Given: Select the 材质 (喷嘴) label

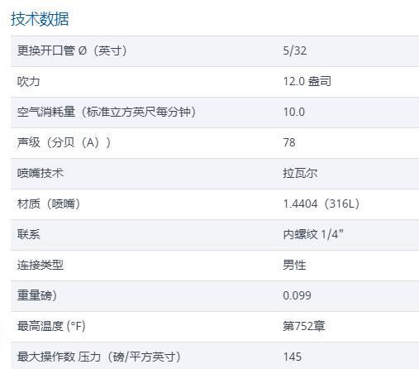Looking at the screenshot, I should pos(49,204).
